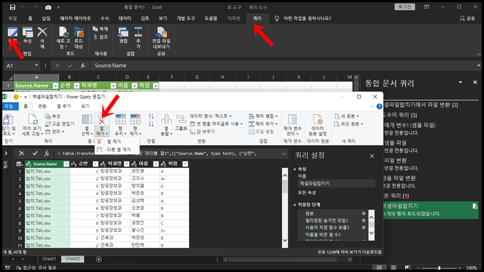Screen dimensions: 484x272
Task: Switch to the 변환 tab in Power Query
Action: pos(42,106)
